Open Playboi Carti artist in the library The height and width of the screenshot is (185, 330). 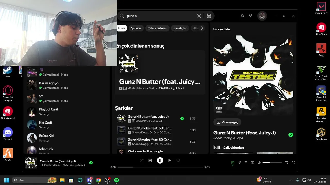tap(67, 112)
